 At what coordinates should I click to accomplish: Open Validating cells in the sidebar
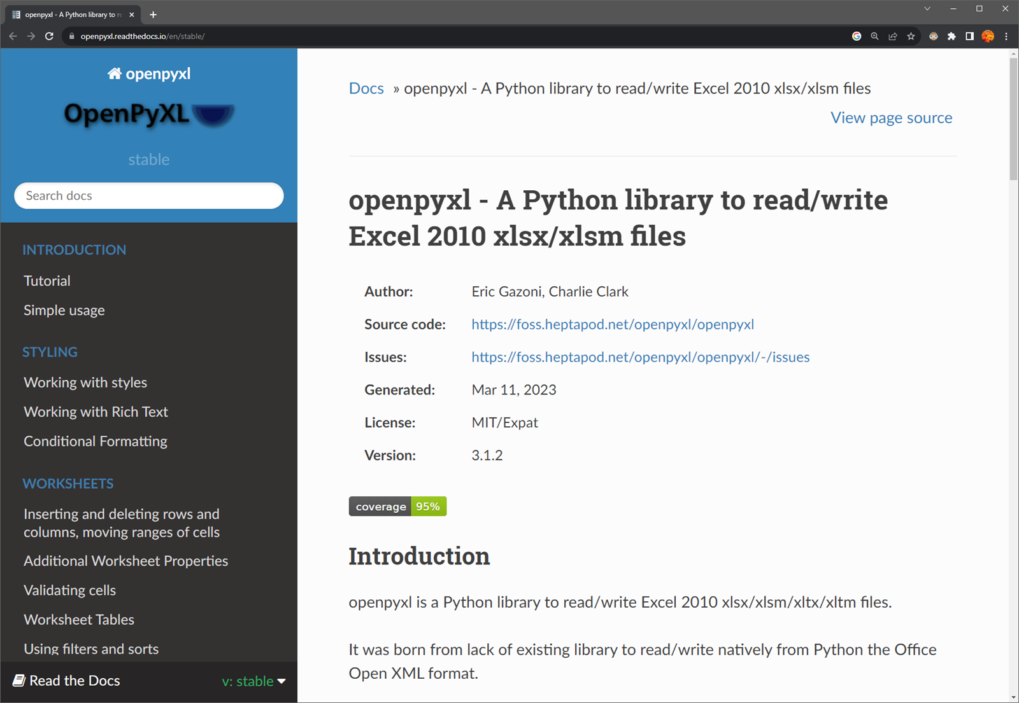pos(70,590)
